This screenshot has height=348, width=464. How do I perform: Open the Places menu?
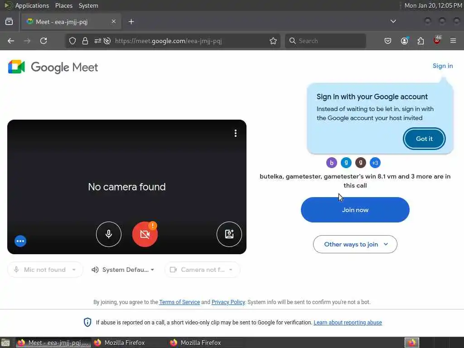[63, 5]
